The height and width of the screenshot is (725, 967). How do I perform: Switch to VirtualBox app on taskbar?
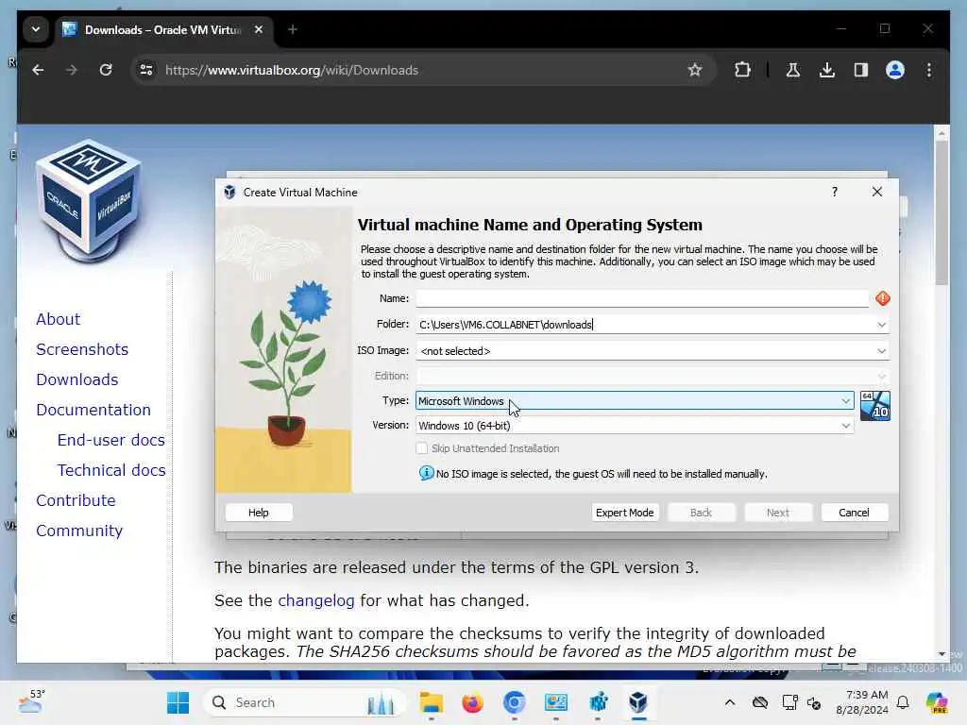tap(638, 702)
